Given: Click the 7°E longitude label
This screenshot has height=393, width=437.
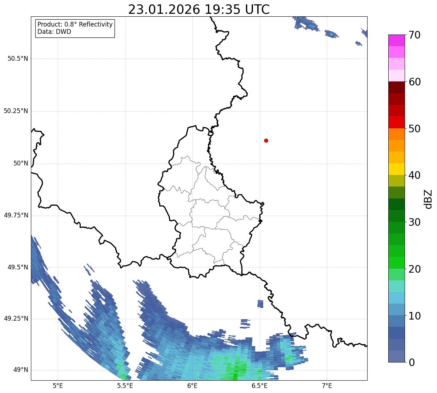Looking at the screenshot, I should (x=327, y=385).
